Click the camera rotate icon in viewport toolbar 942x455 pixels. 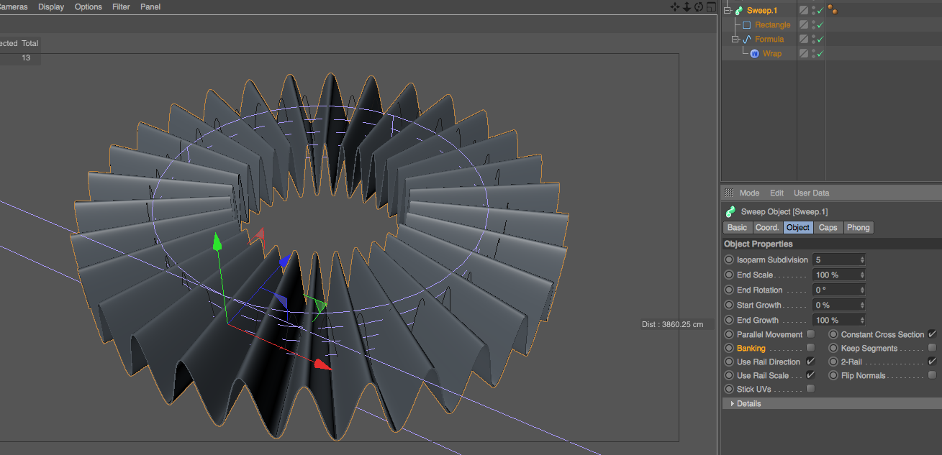697,6
